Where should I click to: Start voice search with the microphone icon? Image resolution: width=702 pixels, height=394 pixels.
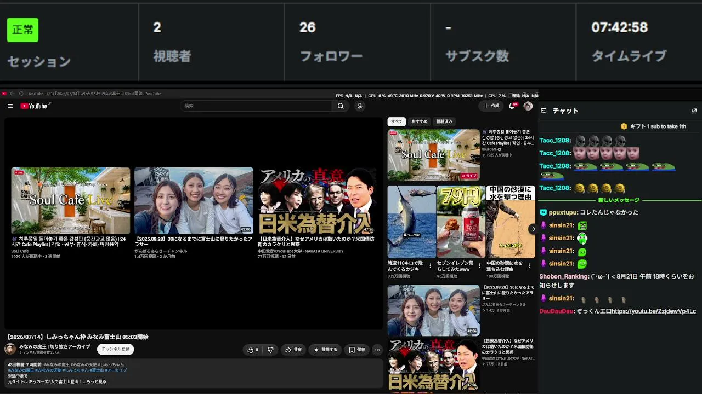(360, 106)
